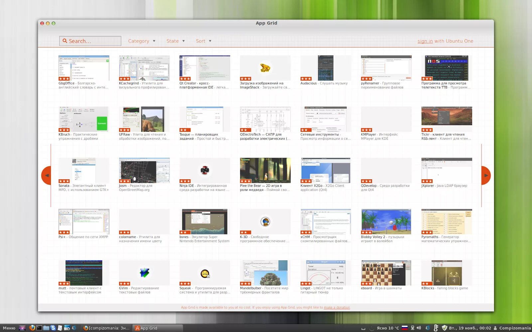Open the file manager folder icon in panel
532x332 pixels.
(x=46, y=328)
